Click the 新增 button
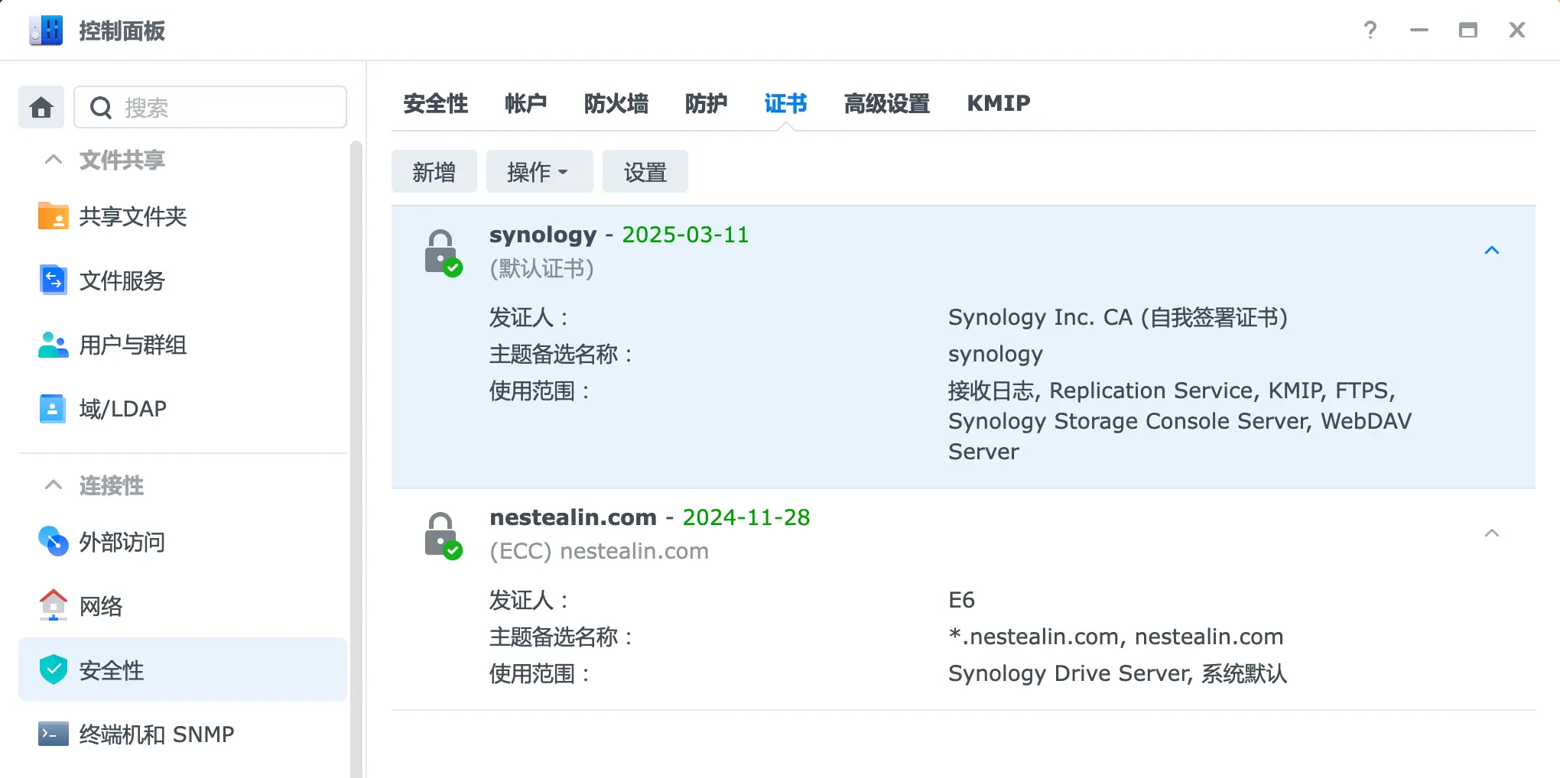 coord(434,171)
